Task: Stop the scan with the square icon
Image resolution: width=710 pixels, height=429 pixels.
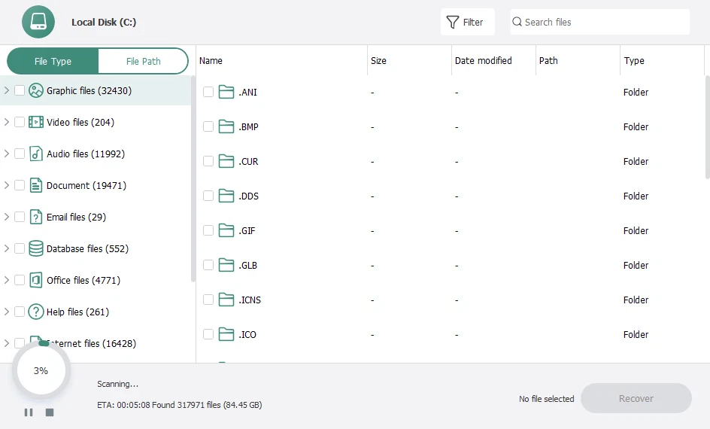Action: [50, 412]
